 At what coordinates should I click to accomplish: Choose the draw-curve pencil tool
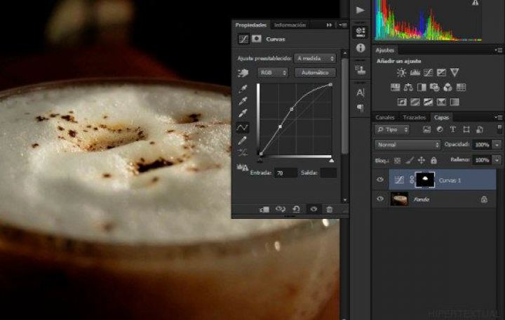[x=243, y=140]
